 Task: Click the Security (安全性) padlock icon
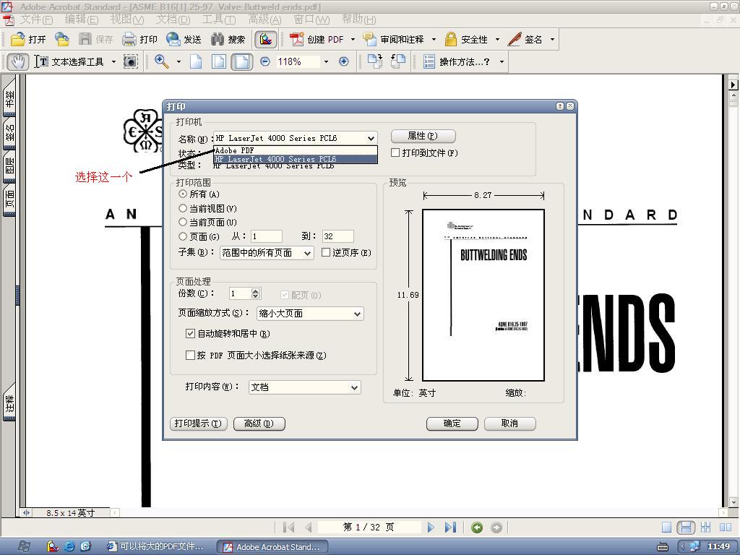[x=451, y=39]
